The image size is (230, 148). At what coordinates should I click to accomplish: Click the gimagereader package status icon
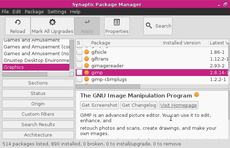[x=86, y=66]
